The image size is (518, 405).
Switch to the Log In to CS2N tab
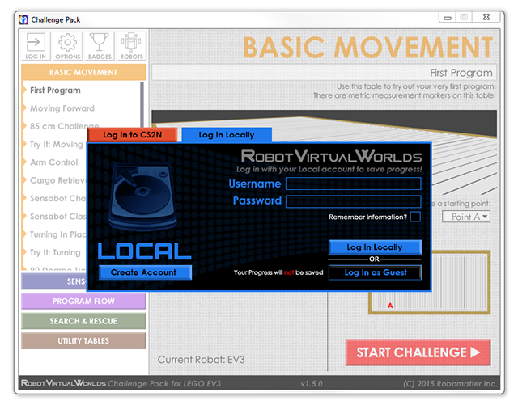point(132,135)
